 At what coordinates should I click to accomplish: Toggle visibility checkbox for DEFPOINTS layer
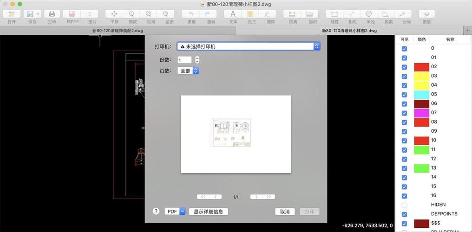point(404,214)
